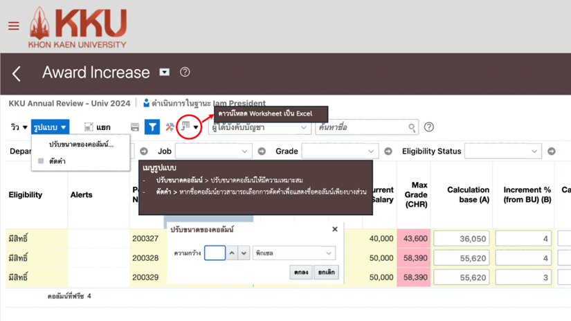Open the hamburger navigation menu

14,26
